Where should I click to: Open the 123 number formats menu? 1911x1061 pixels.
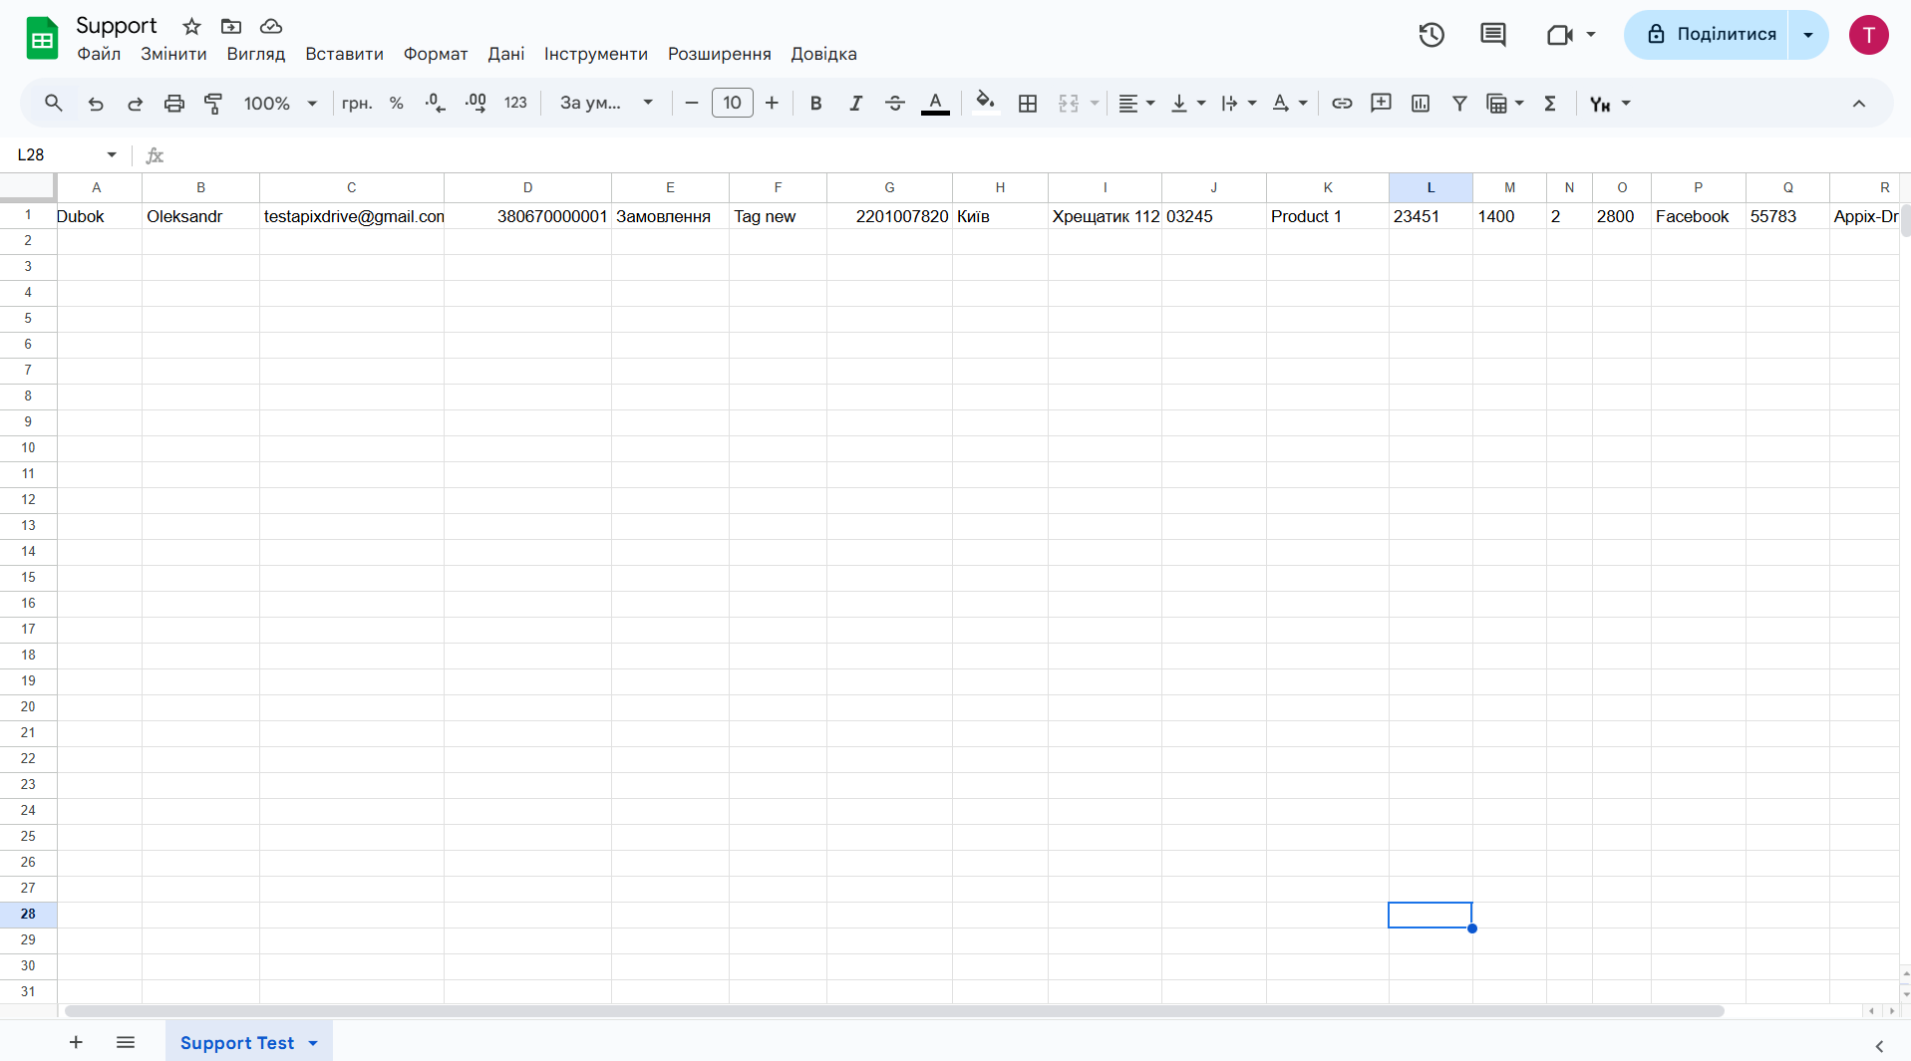(515, 103)
